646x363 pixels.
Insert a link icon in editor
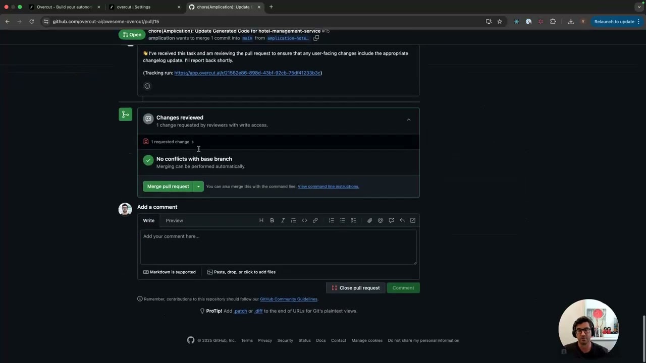(315, 220)
